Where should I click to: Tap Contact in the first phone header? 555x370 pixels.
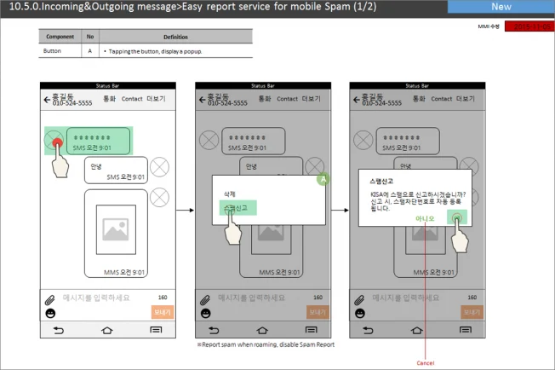(x=132, y=100)
